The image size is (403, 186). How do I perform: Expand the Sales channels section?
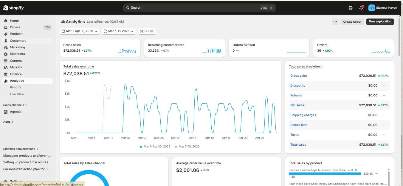click(15, 105)
